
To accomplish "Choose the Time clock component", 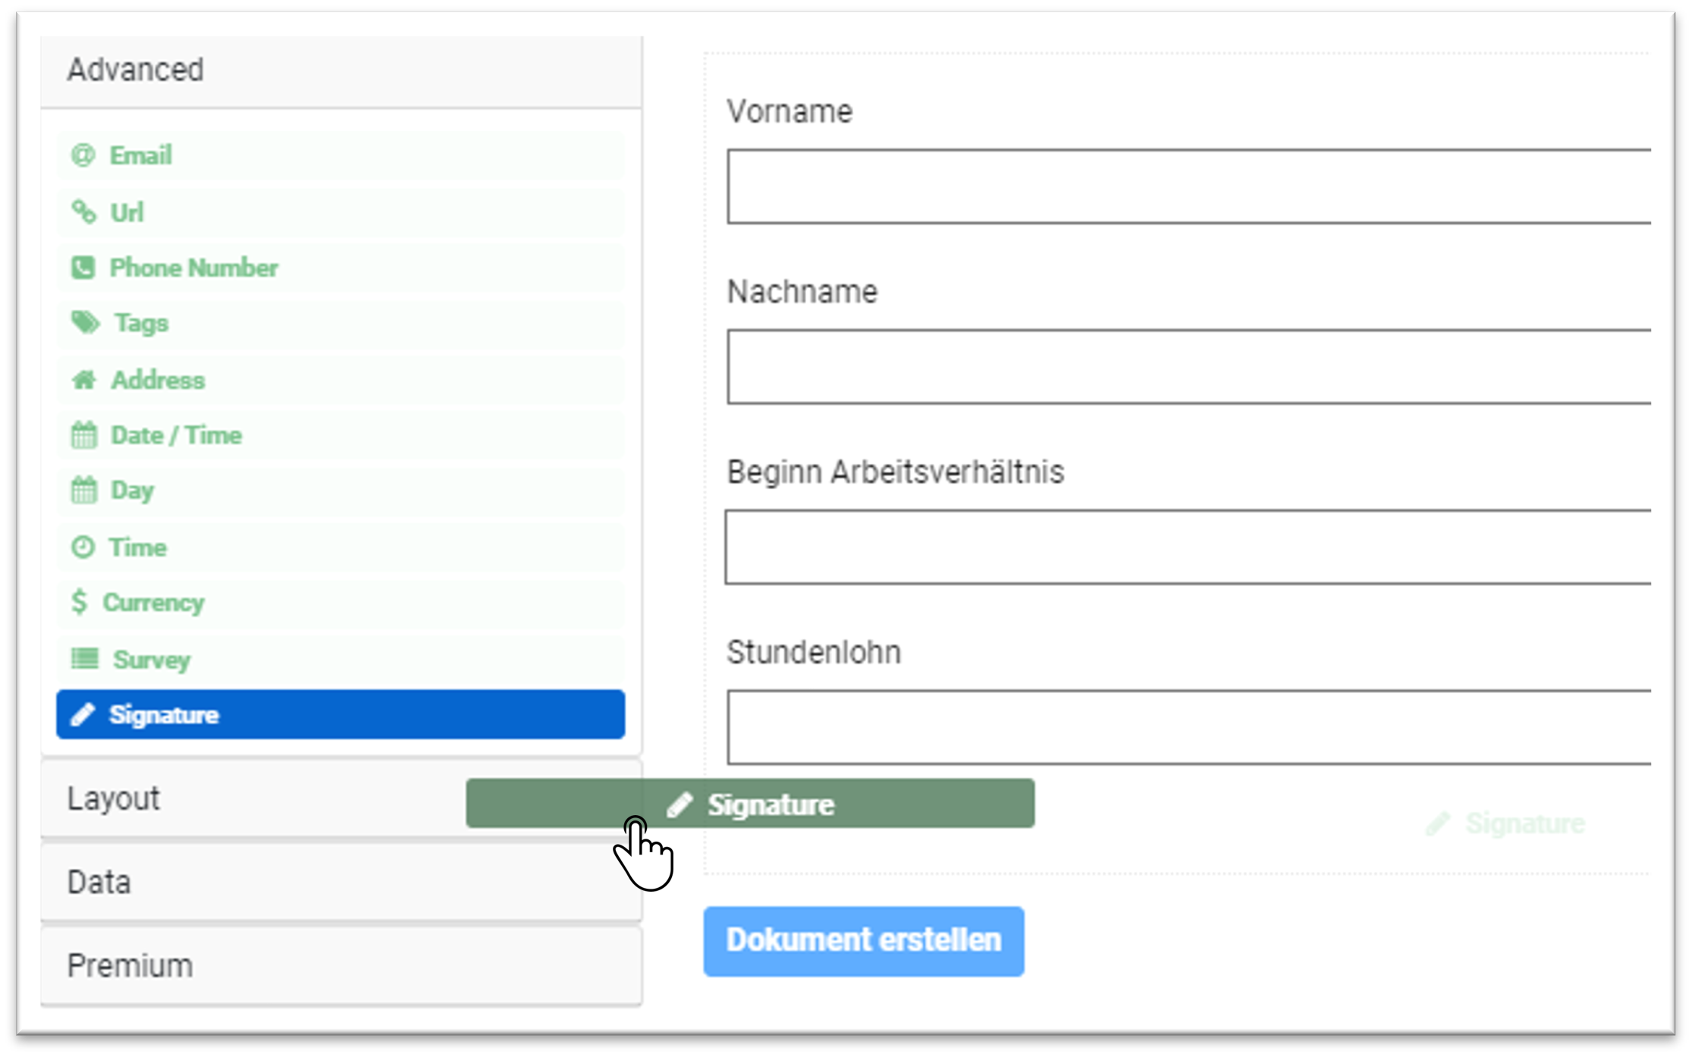I will click(x=341, y=547).
